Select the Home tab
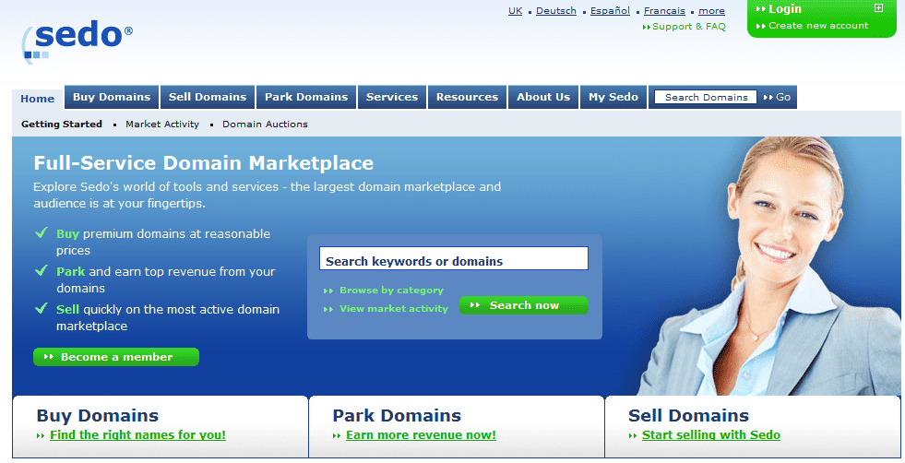The width and height of the screenshot is (905, 463). (38, 99)
